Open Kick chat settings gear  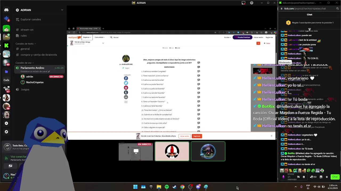pyautogui.click(x=327, y=177)
